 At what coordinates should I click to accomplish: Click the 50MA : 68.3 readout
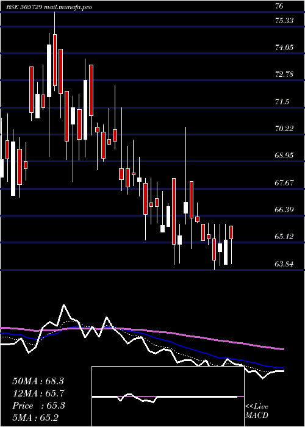(38, 381)
